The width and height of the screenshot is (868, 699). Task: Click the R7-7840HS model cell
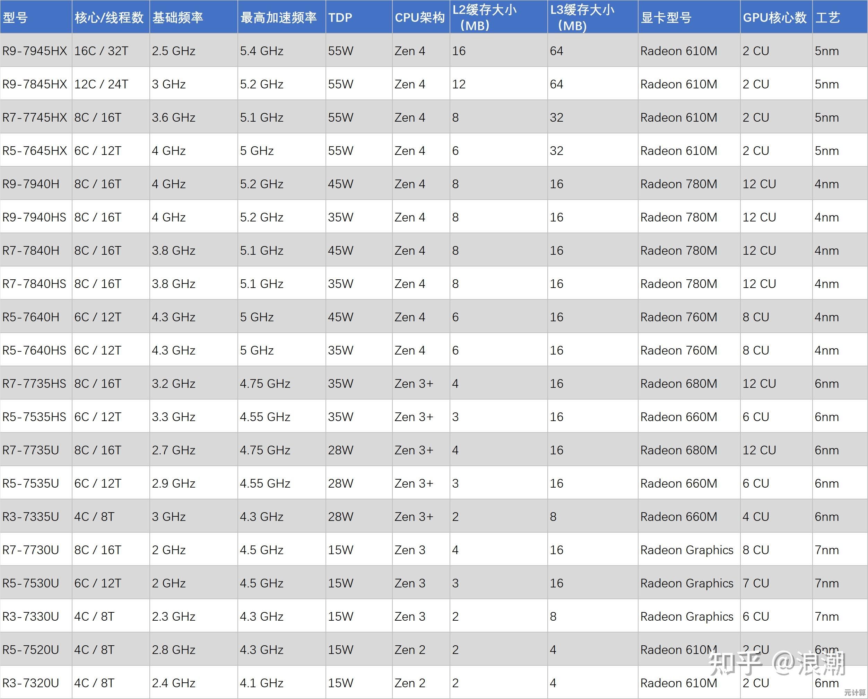(34, 284)
